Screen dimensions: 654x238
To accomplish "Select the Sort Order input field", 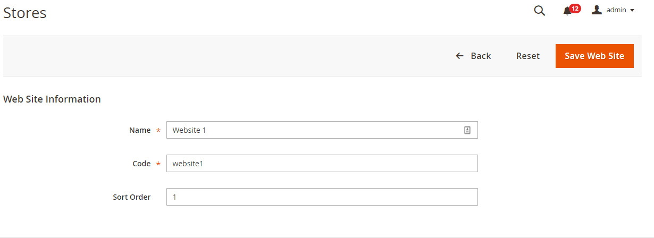I will click(322, 197).
